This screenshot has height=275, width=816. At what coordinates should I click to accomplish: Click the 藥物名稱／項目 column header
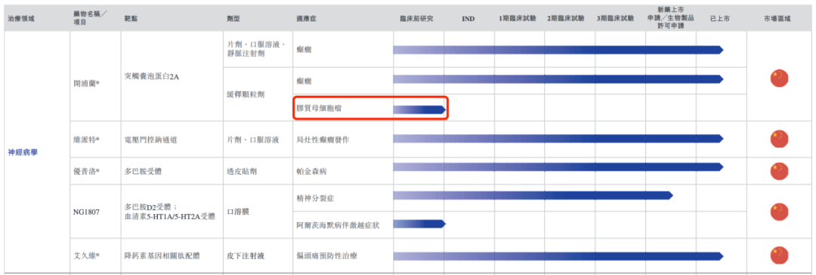[x=90, y=19]
